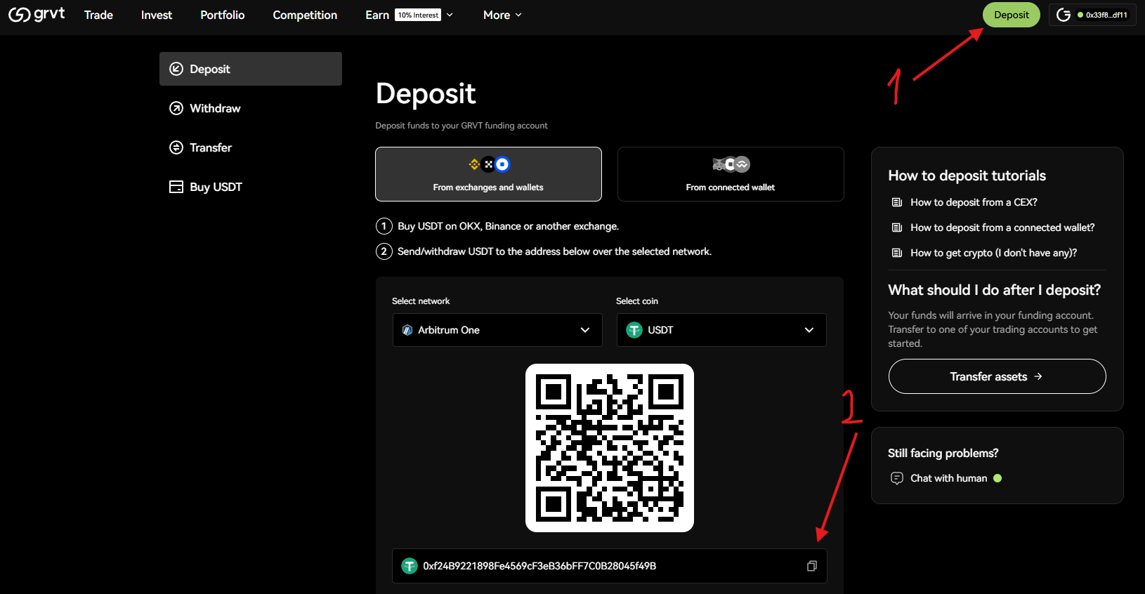Viewport: 1145px width, 594px height.
Task: Select From exchanges and wallets option
Action: [488, 174]
